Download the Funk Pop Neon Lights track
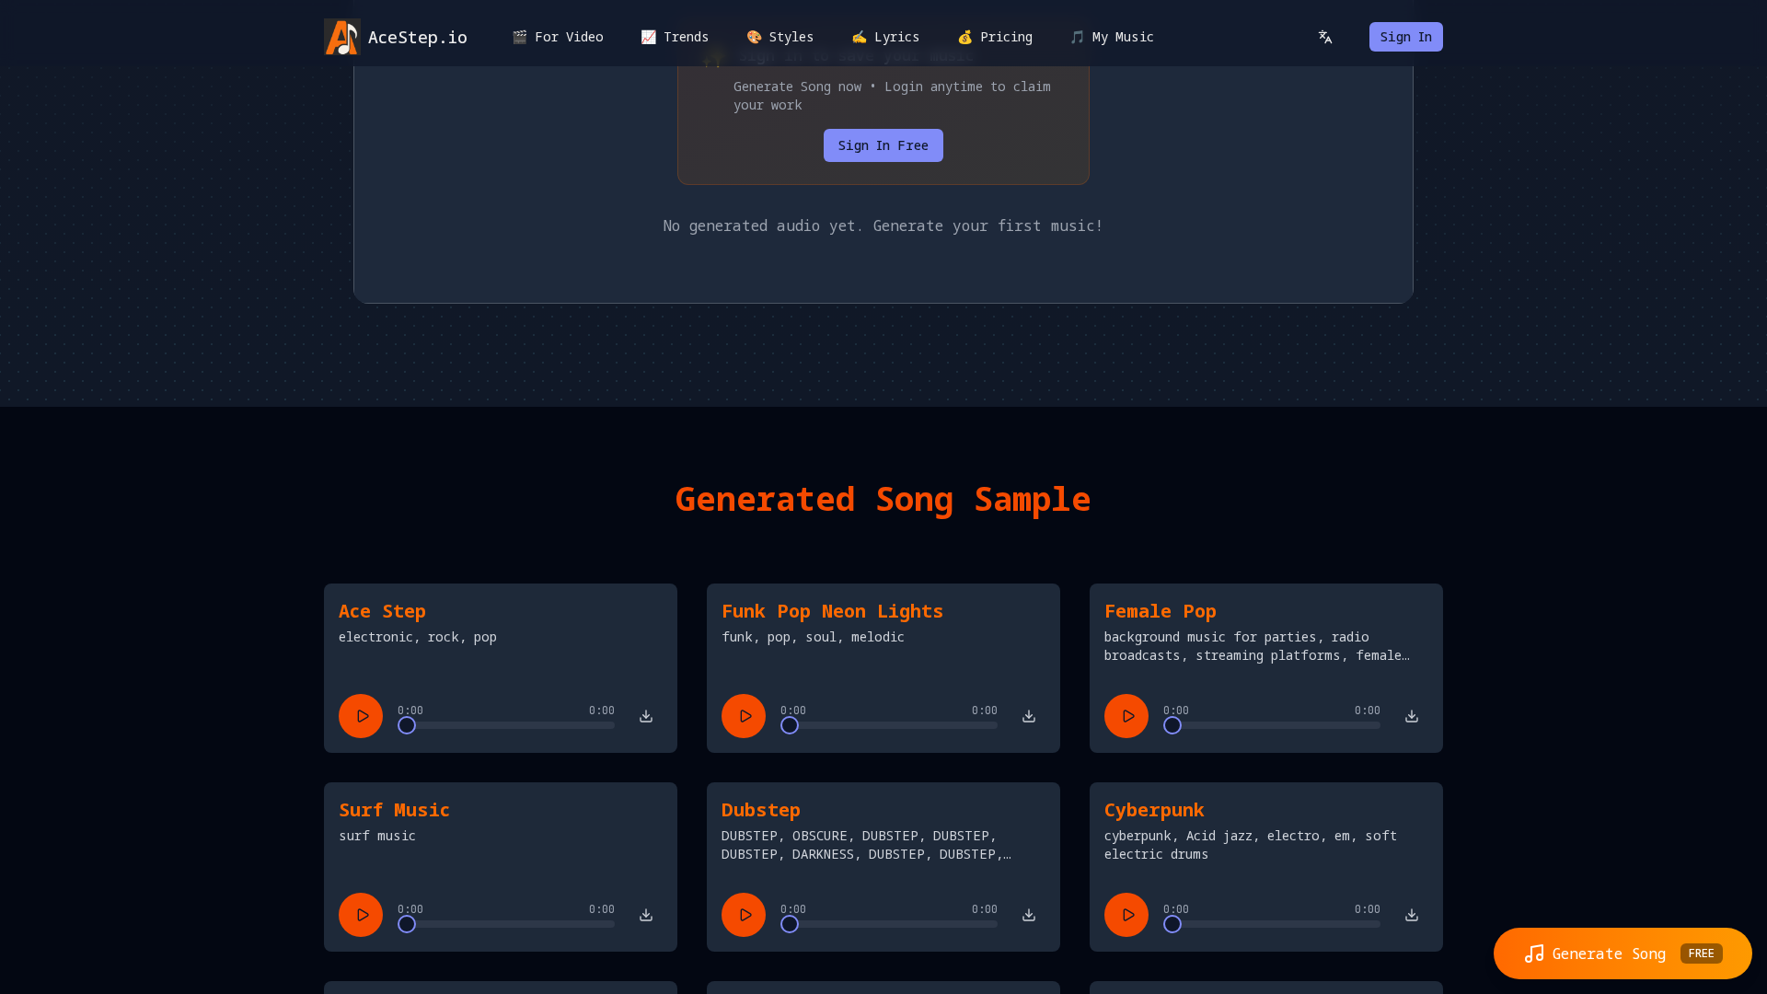 click(x=1028, y=716)
